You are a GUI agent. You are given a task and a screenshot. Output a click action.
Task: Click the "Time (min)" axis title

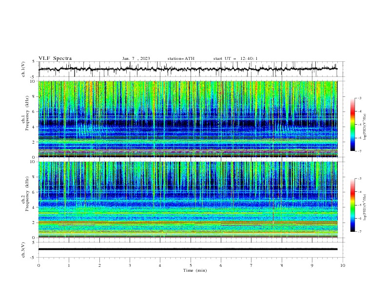pos(195,270)
